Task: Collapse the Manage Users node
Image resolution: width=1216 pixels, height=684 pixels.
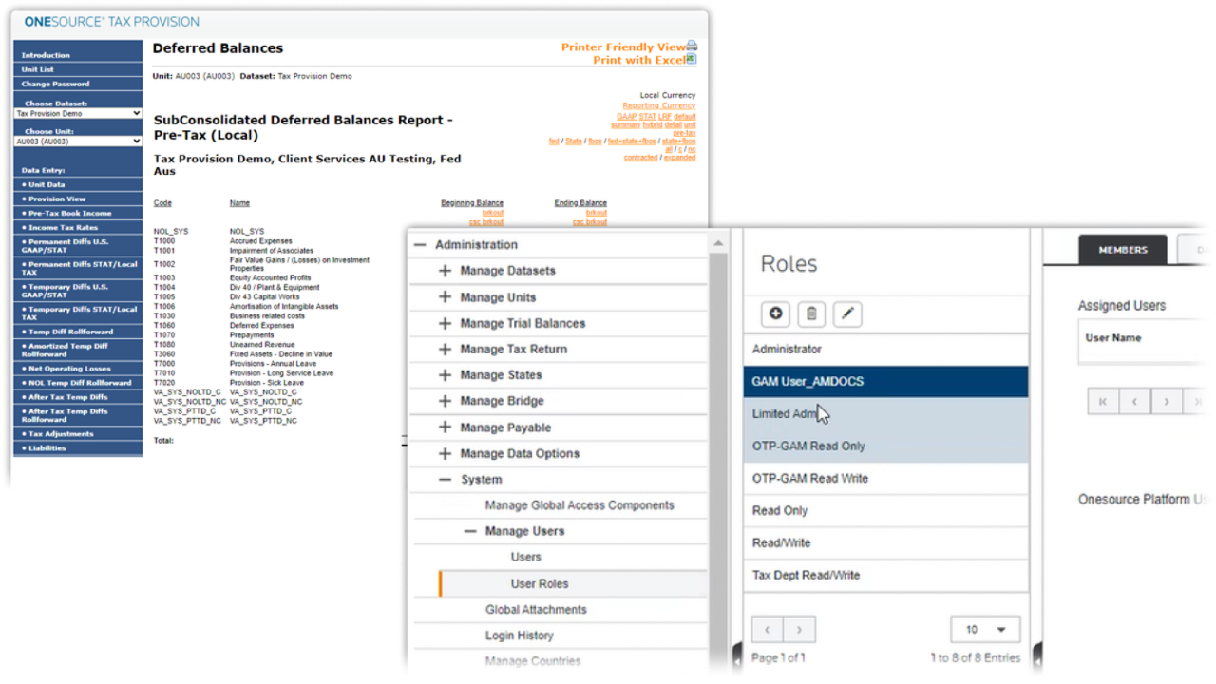Action: pos(469,531)
